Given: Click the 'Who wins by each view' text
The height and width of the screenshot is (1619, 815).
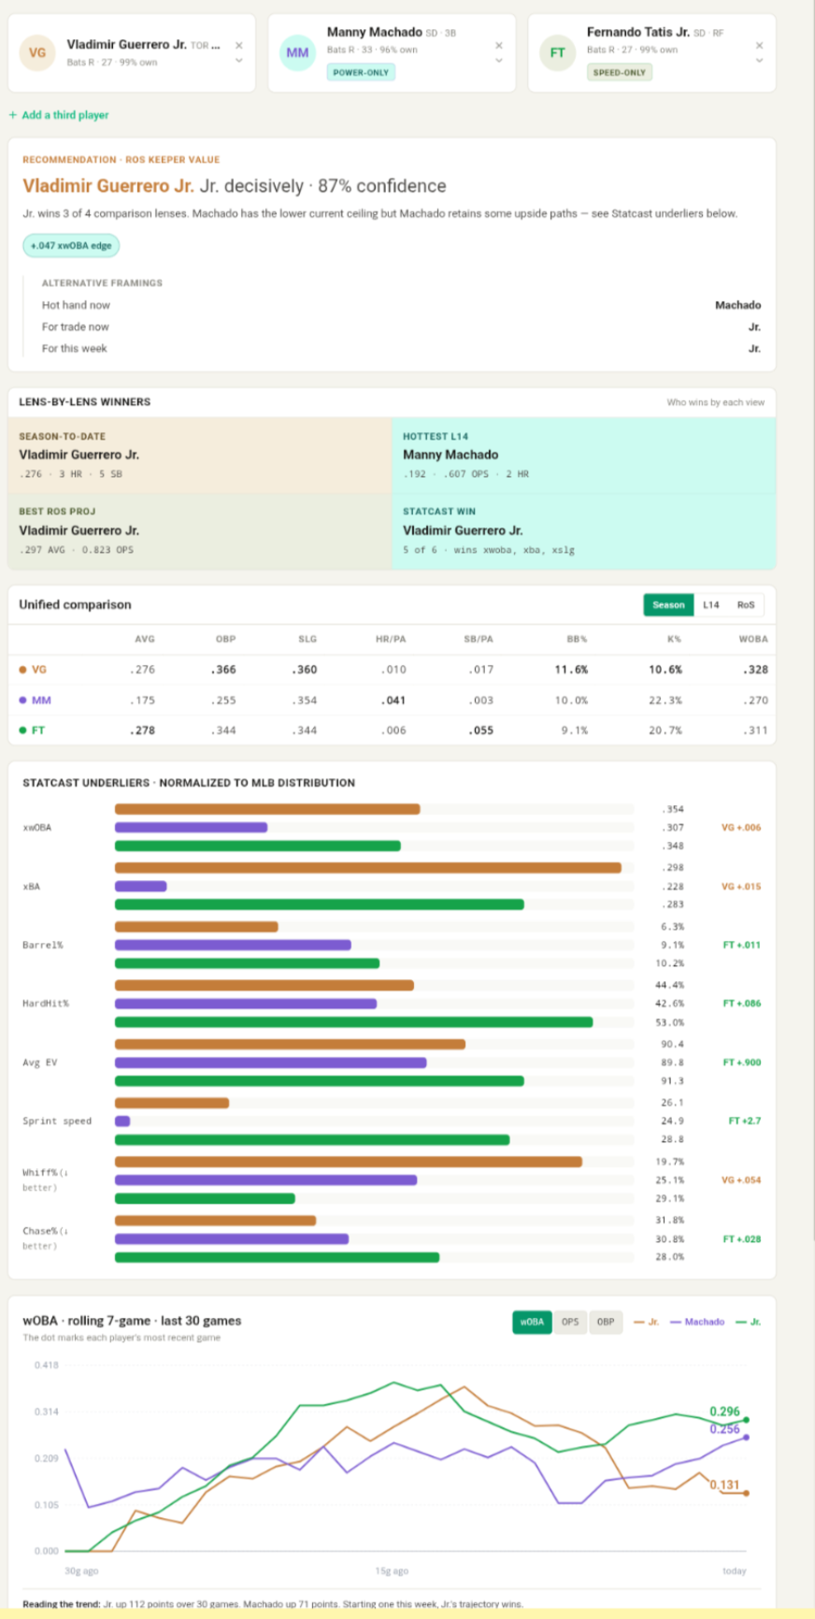Looking at the screenshot, I should 715,403.
